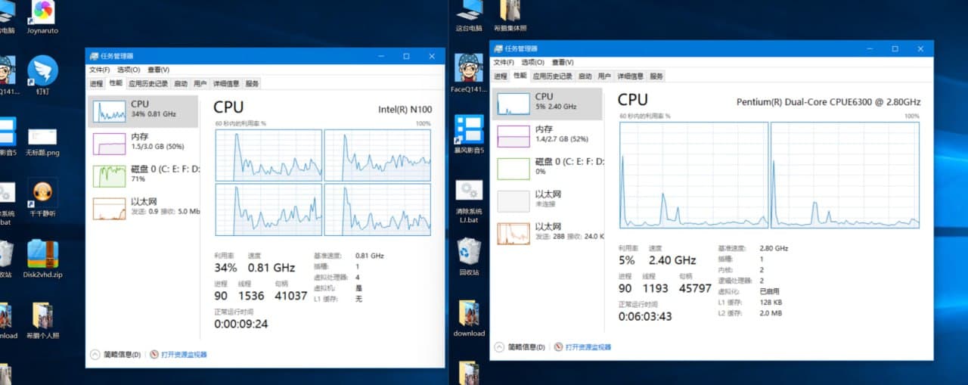Image resolution: width=968 pixels, height=385 pixels.
Task: Open 选项(O) menu in Intel N100 window
Action: (129, 70)
